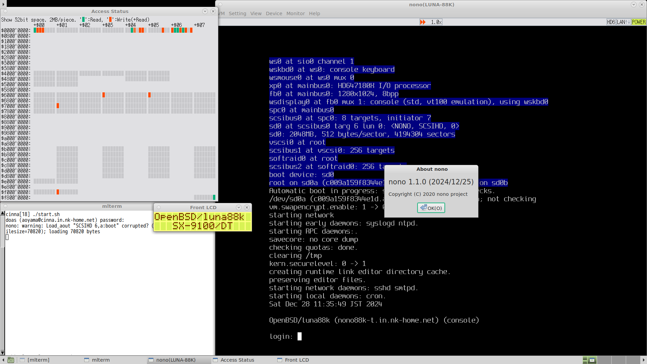Screen dimensions: 647x364
Task: Click the green block at $f800 row
Action: 214,198
